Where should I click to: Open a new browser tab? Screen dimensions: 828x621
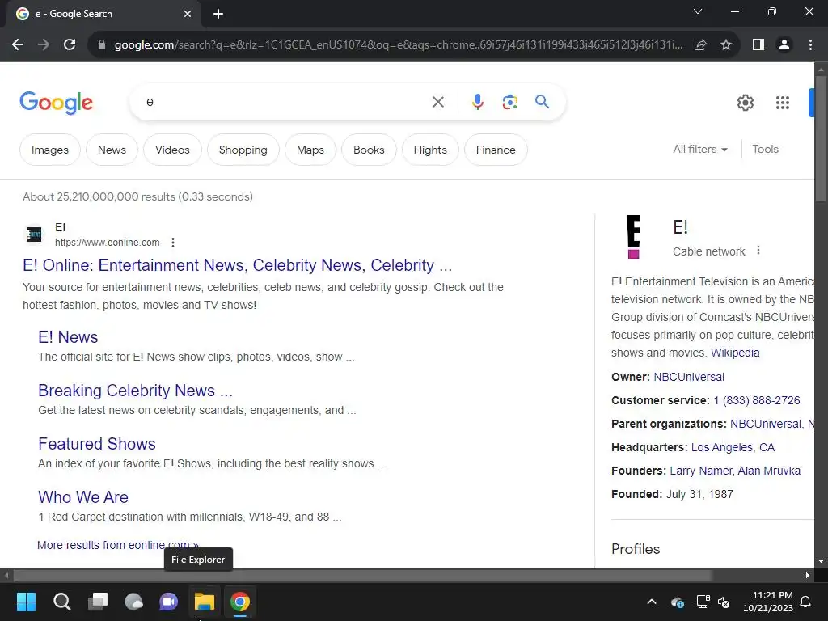click(218, 14)
